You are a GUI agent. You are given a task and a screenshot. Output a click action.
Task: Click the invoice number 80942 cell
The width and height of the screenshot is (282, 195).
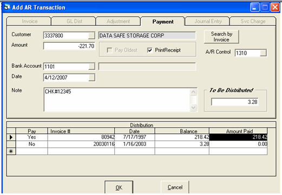[81, 137]
